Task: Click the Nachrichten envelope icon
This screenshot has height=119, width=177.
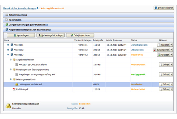Action: 7,20
